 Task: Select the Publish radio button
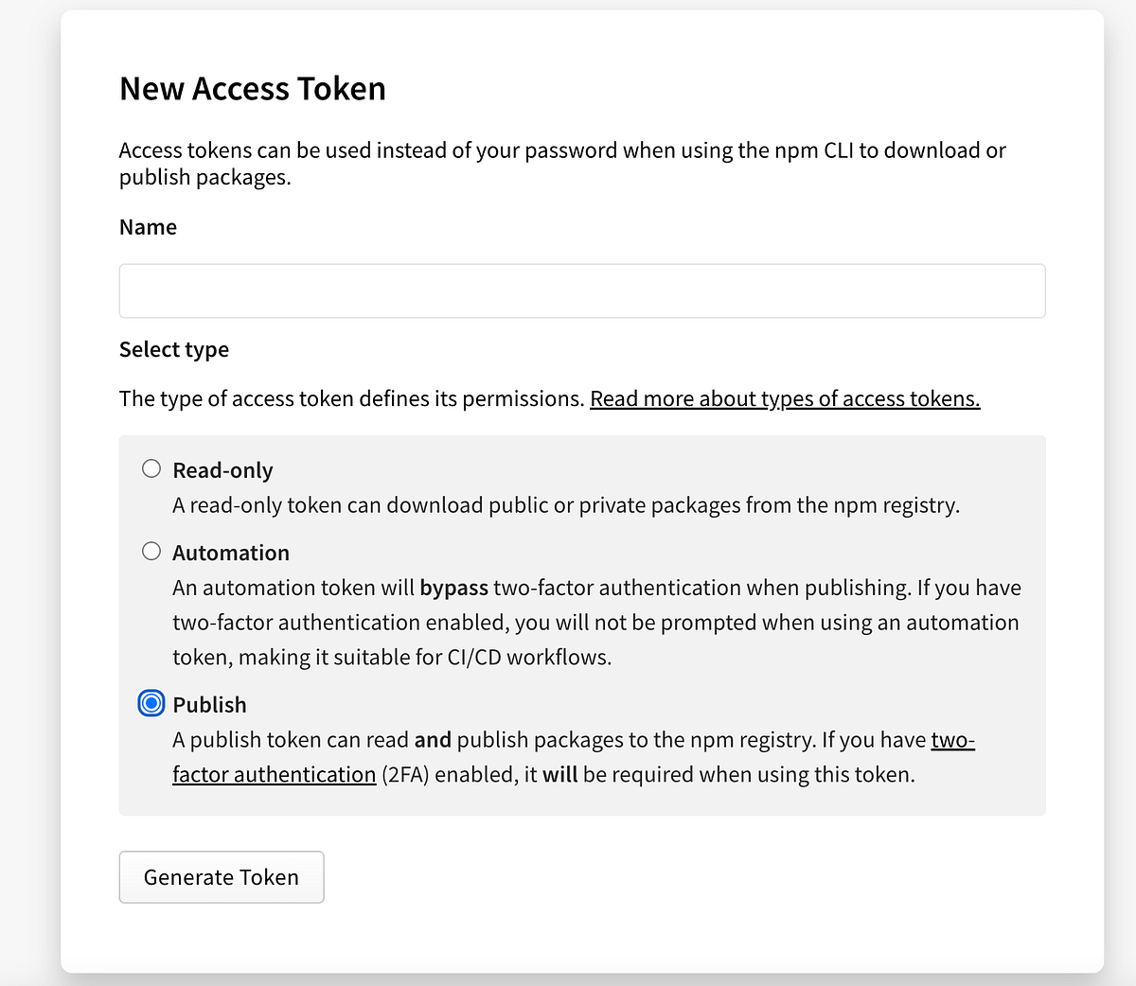151,703
